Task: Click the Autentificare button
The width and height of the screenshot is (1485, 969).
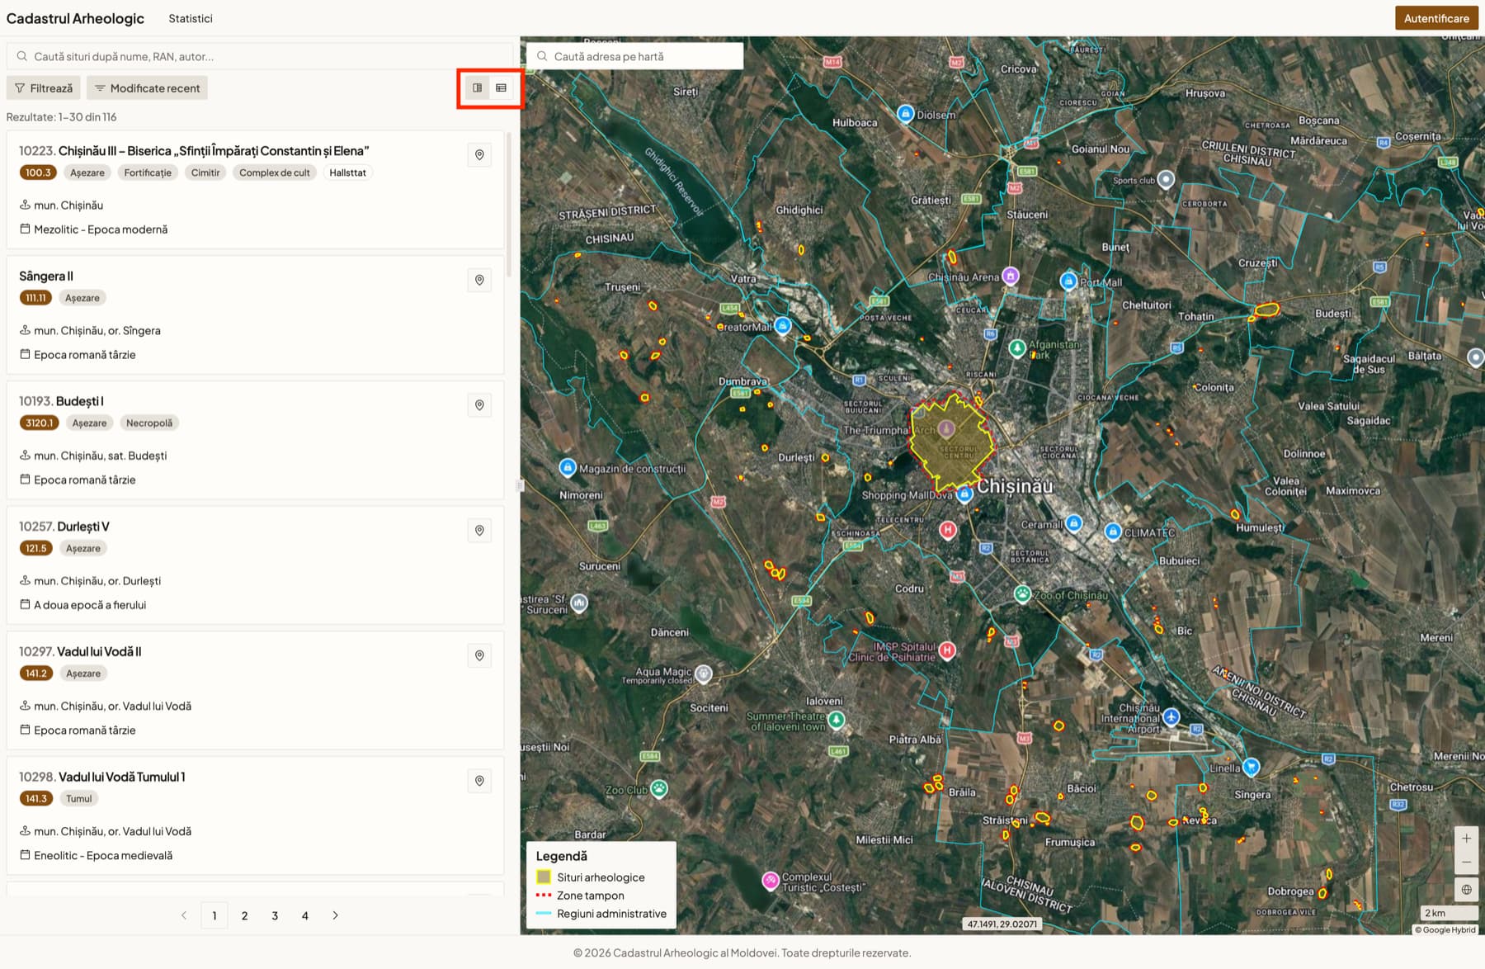Action: tap(1436, 18)
